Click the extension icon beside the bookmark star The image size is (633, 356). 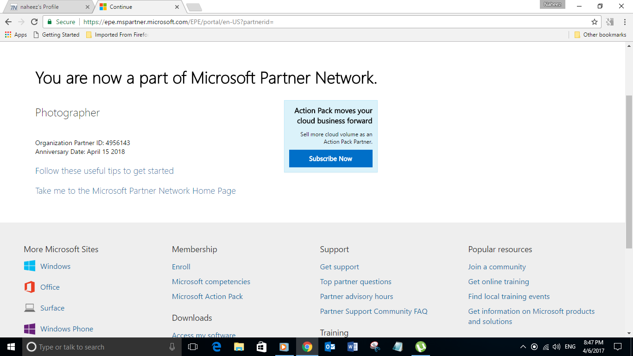coord(610,22)
